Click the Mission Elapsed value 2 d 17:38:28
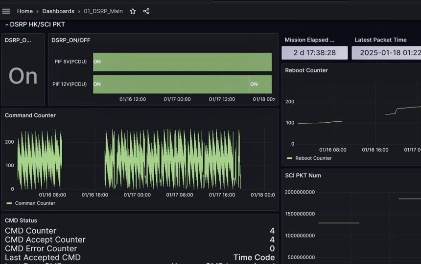 pos(314,53)
